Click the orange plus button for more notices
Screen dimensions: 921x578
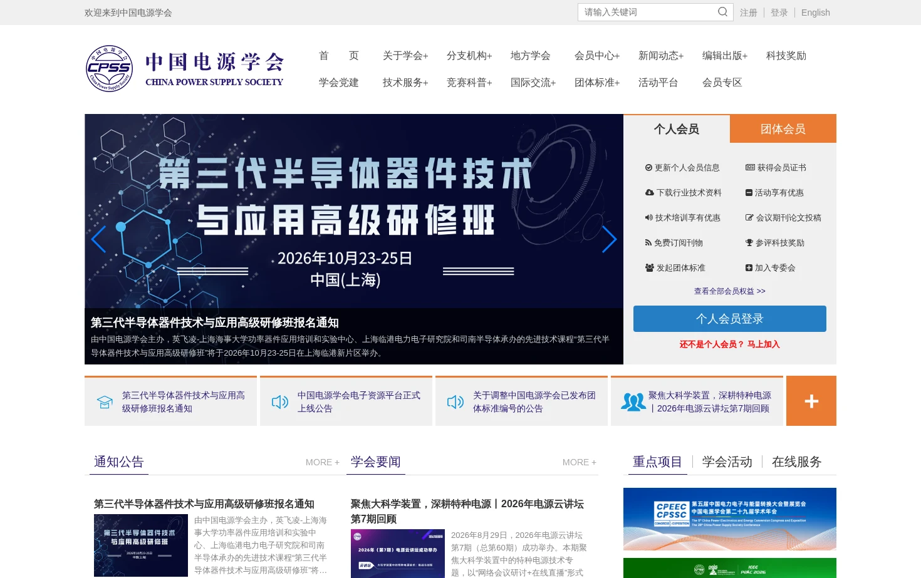[x=811, y=401]
